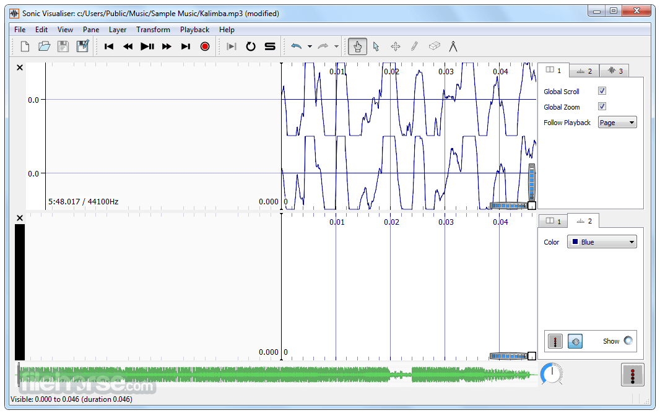
Task: Open the Help menu
Action: coord(227,30)
